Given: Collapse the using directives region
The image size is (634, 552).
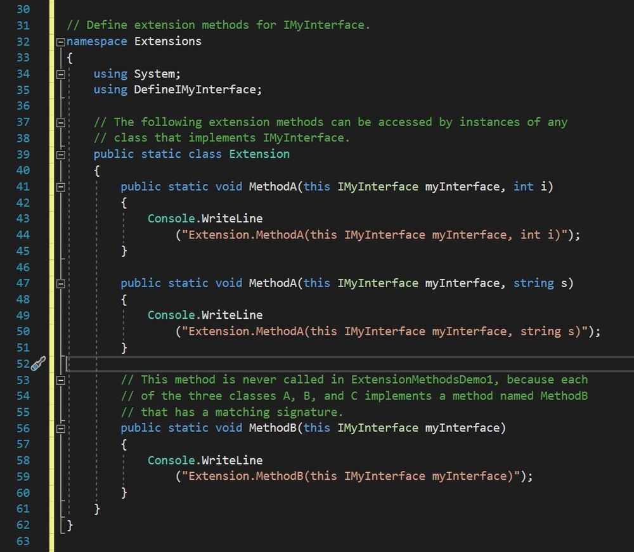Looking at the screenshot, I should (61, 74).
